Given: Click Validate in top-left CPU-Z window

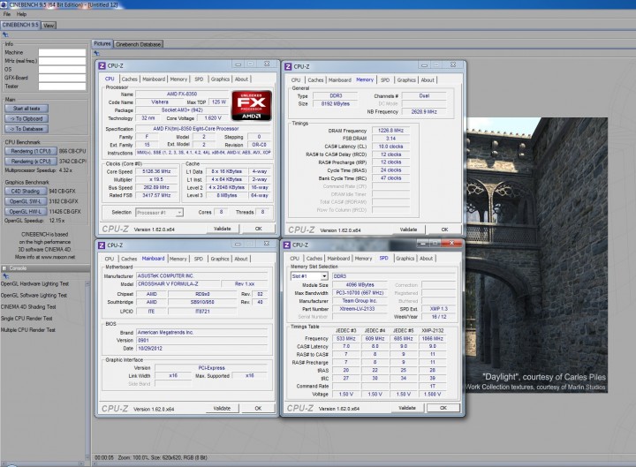Looking at the screenshot, I should point(222,229).
